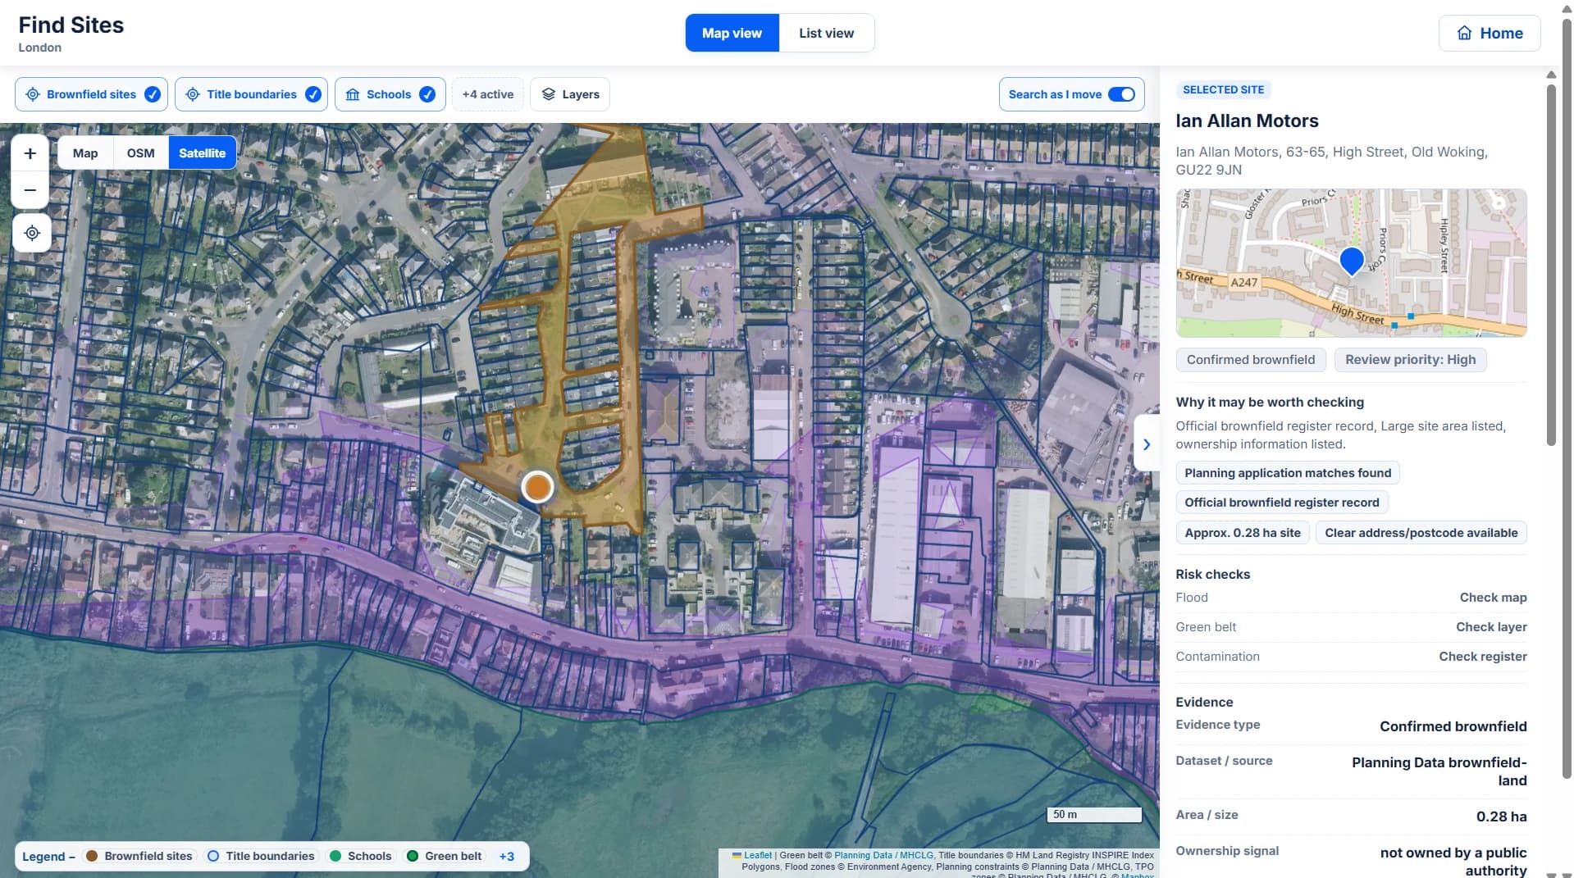Screen dimensions: 1574x878
Task: Open Planning Data / MHCLG link
Action: coord(883,855)
